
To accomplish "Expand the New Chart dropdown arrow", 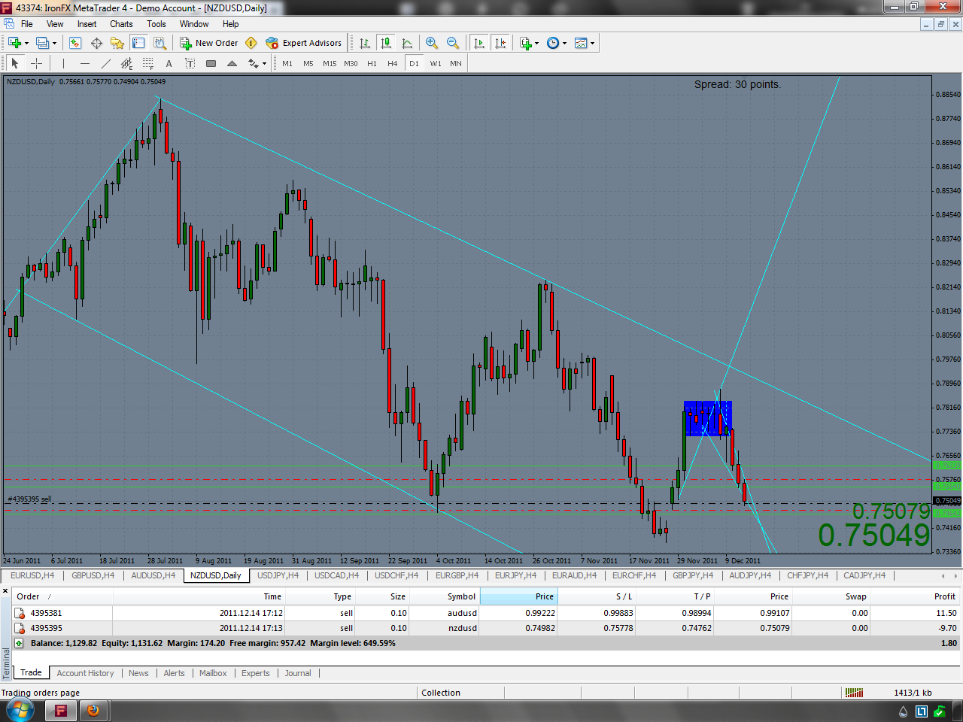I will click(26, 43).
